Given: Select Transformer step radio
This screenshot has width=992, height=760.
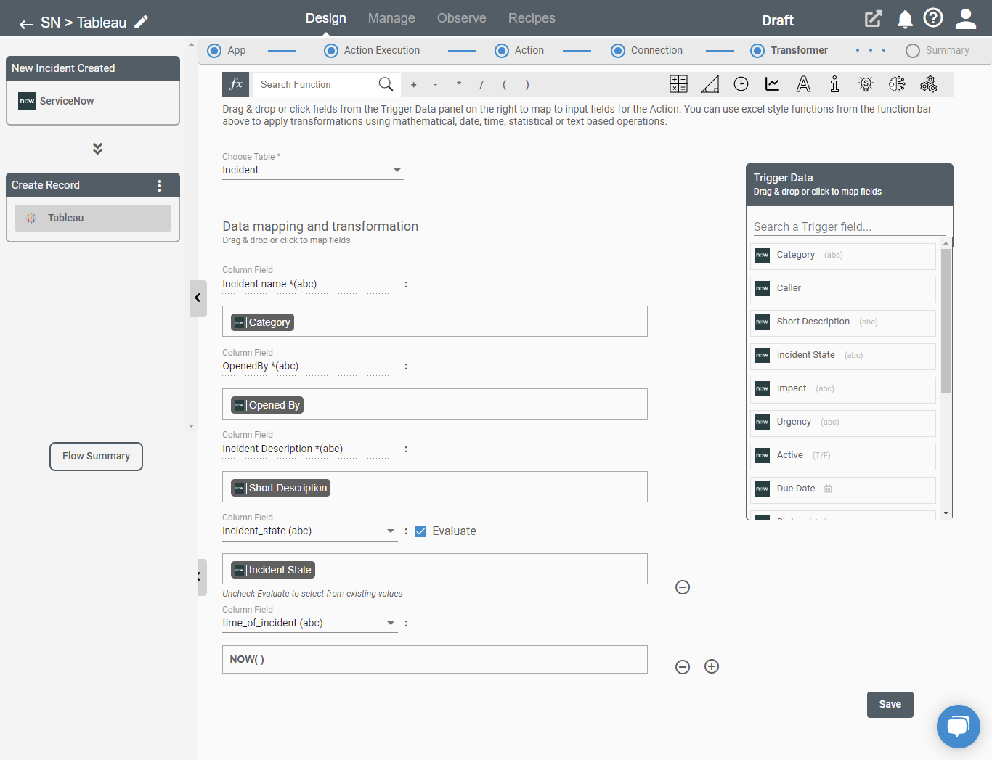Looking at the screenshot, I should [757, 51].
